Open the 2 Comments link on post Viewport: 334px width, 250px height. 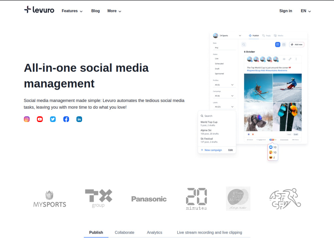tap(284, 140)
